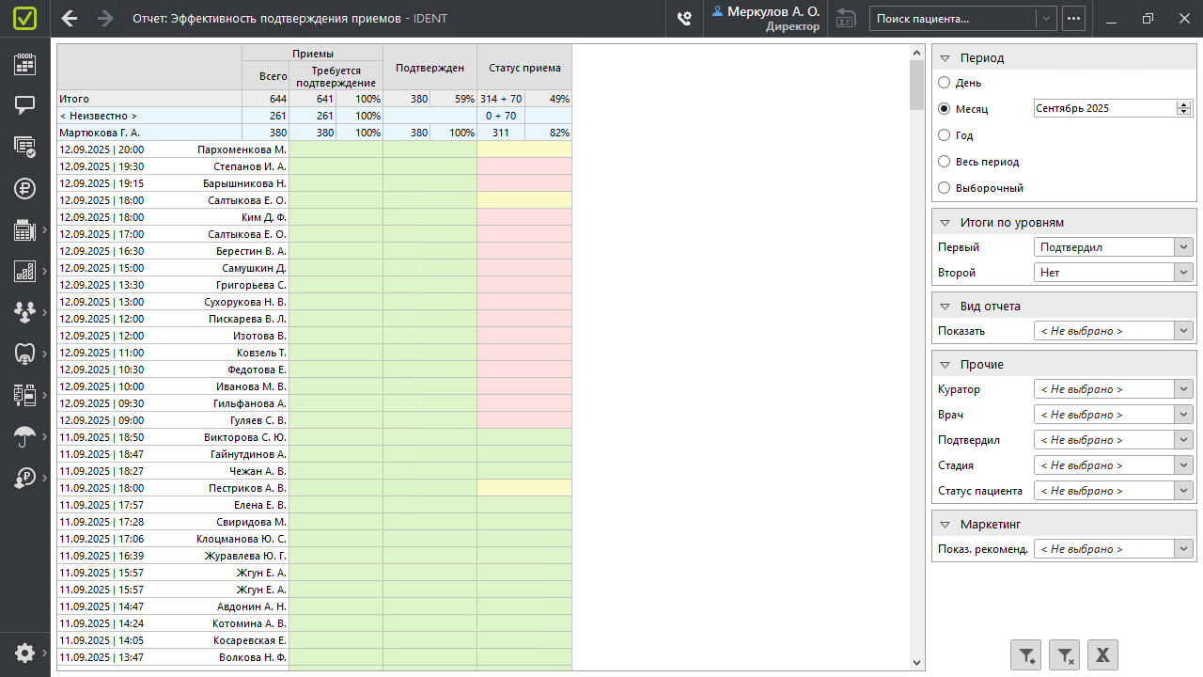Select the "Год" period option
1203x677 pixels.
click(x=945, y=135)
